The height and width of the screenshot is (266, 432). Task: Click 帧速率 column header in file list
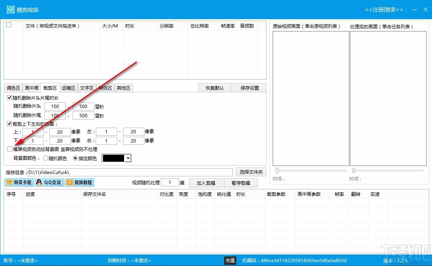pyautogui.click(x=228, y=26)
